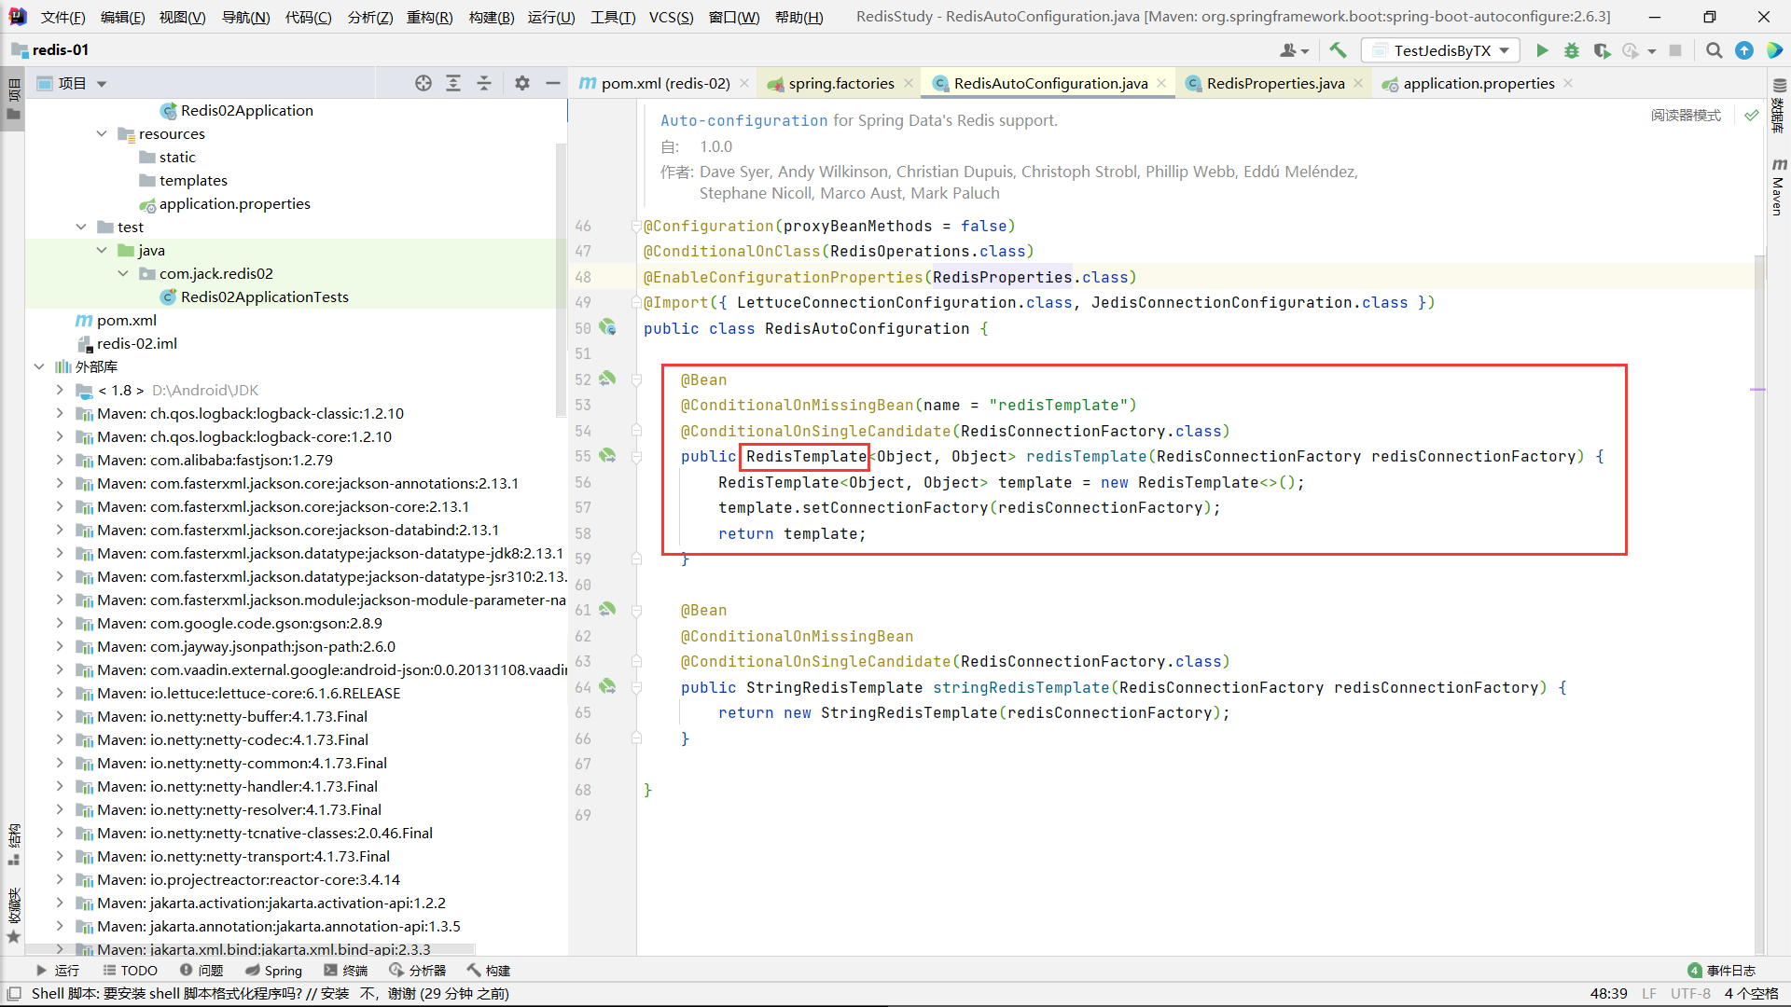This screenshot has height=1007, width=1791.
Task: Click the editor vertical scrollbar marker stripe
Action: click(x=1758, y=389)
